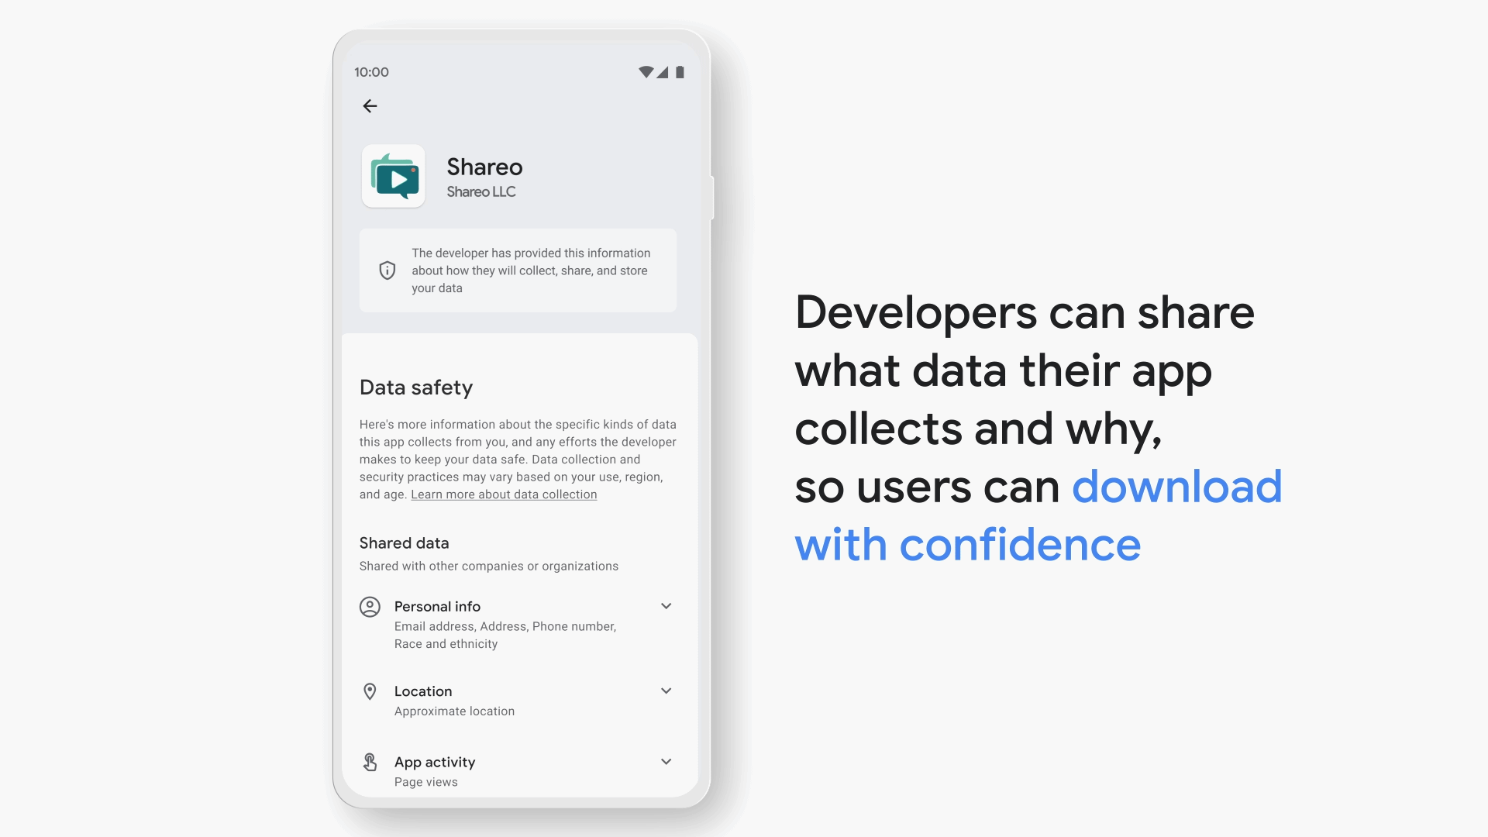
Task: Click the Personal info person icon
Action: [x=370, y=606]
